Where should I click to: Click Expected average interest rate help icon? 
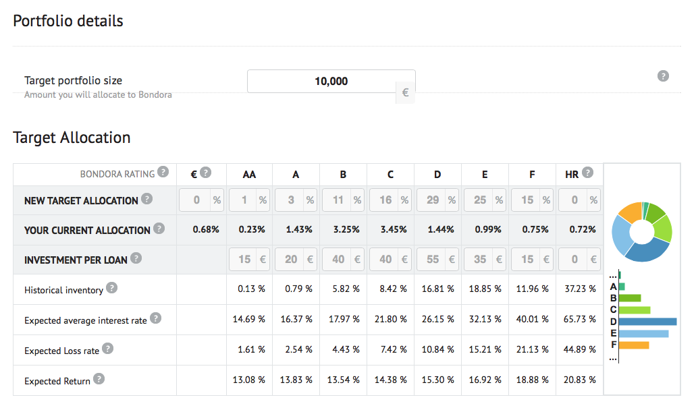(x=155, y=318)
